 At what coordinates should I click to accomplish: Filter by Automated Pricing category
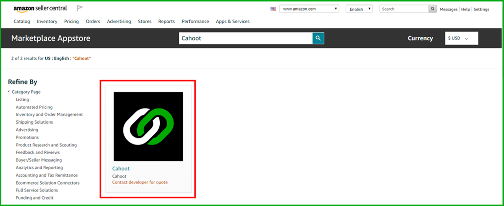point(34,107)
